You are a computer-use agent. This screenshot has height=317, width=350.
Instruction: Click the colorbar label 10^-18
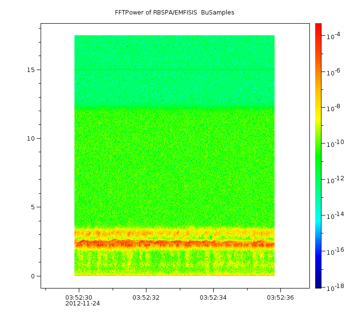[335, 288]
